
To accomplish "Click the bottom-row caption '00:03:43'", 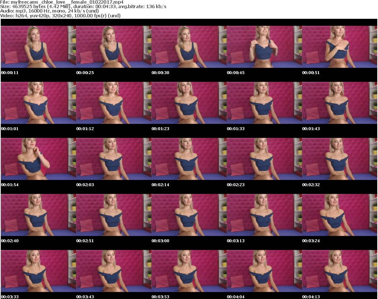I will click(x=85, y=297).
